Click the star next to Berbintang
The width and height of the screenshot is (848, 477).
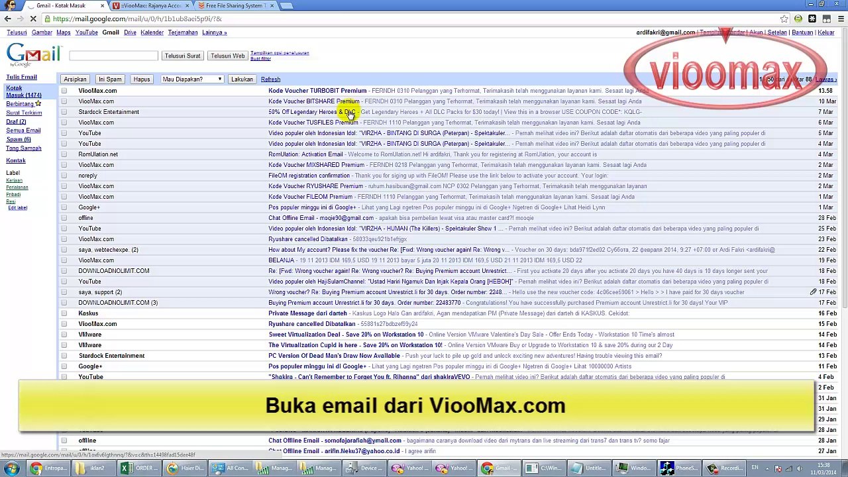pyautogui.click(x=38, y=103)
